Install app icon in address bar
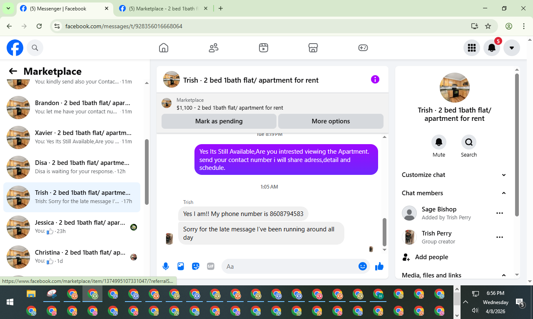The height and width of the screenshot is (319, 533). (x=474, y=26)
